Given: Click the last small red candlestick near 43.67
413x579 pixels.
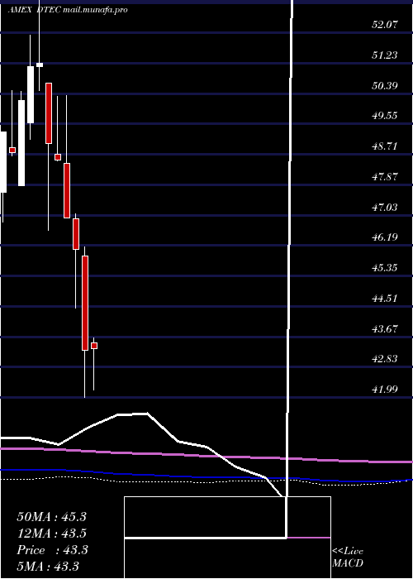Looking at the screenshot, I should 94,346.
